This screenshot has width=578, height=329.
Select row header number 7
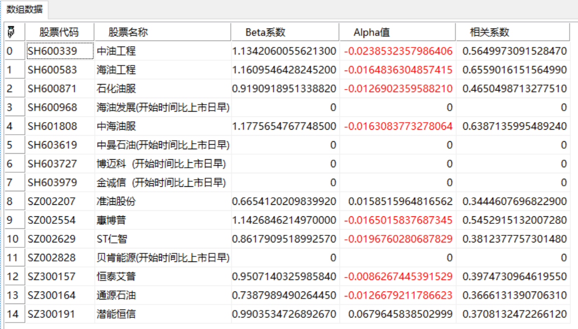point(14,183)
